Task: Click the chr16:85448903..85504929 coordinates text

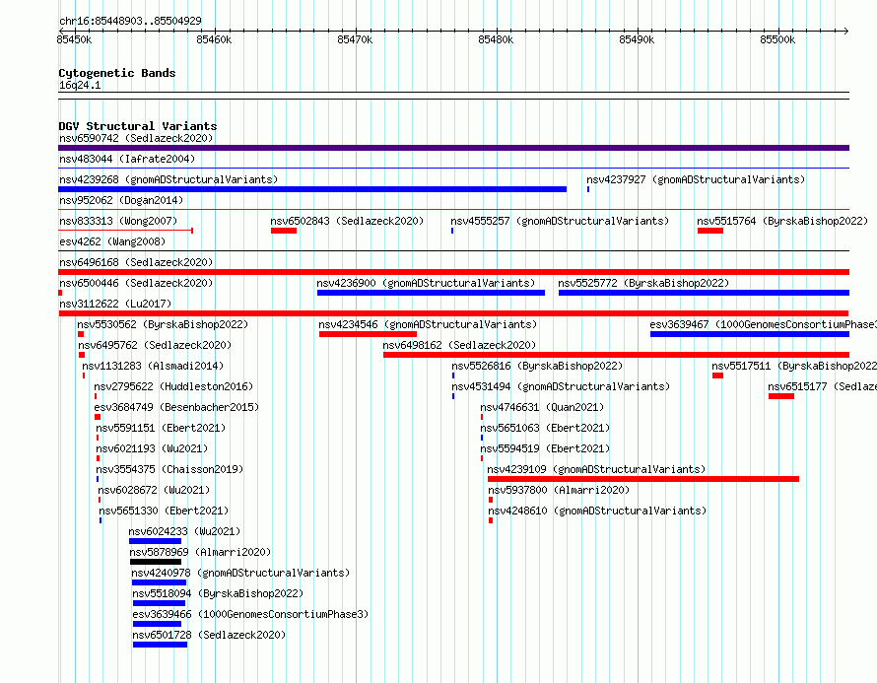Action: click(x=130, y=21)
